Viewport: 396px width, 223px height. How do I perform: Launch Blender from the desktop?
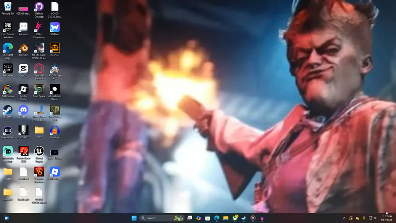point(23,50)
